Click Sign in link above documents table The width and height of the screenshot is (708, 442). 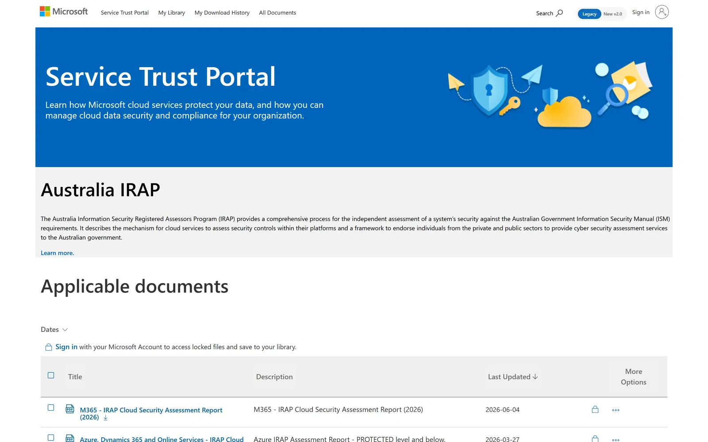click(66, 347)
